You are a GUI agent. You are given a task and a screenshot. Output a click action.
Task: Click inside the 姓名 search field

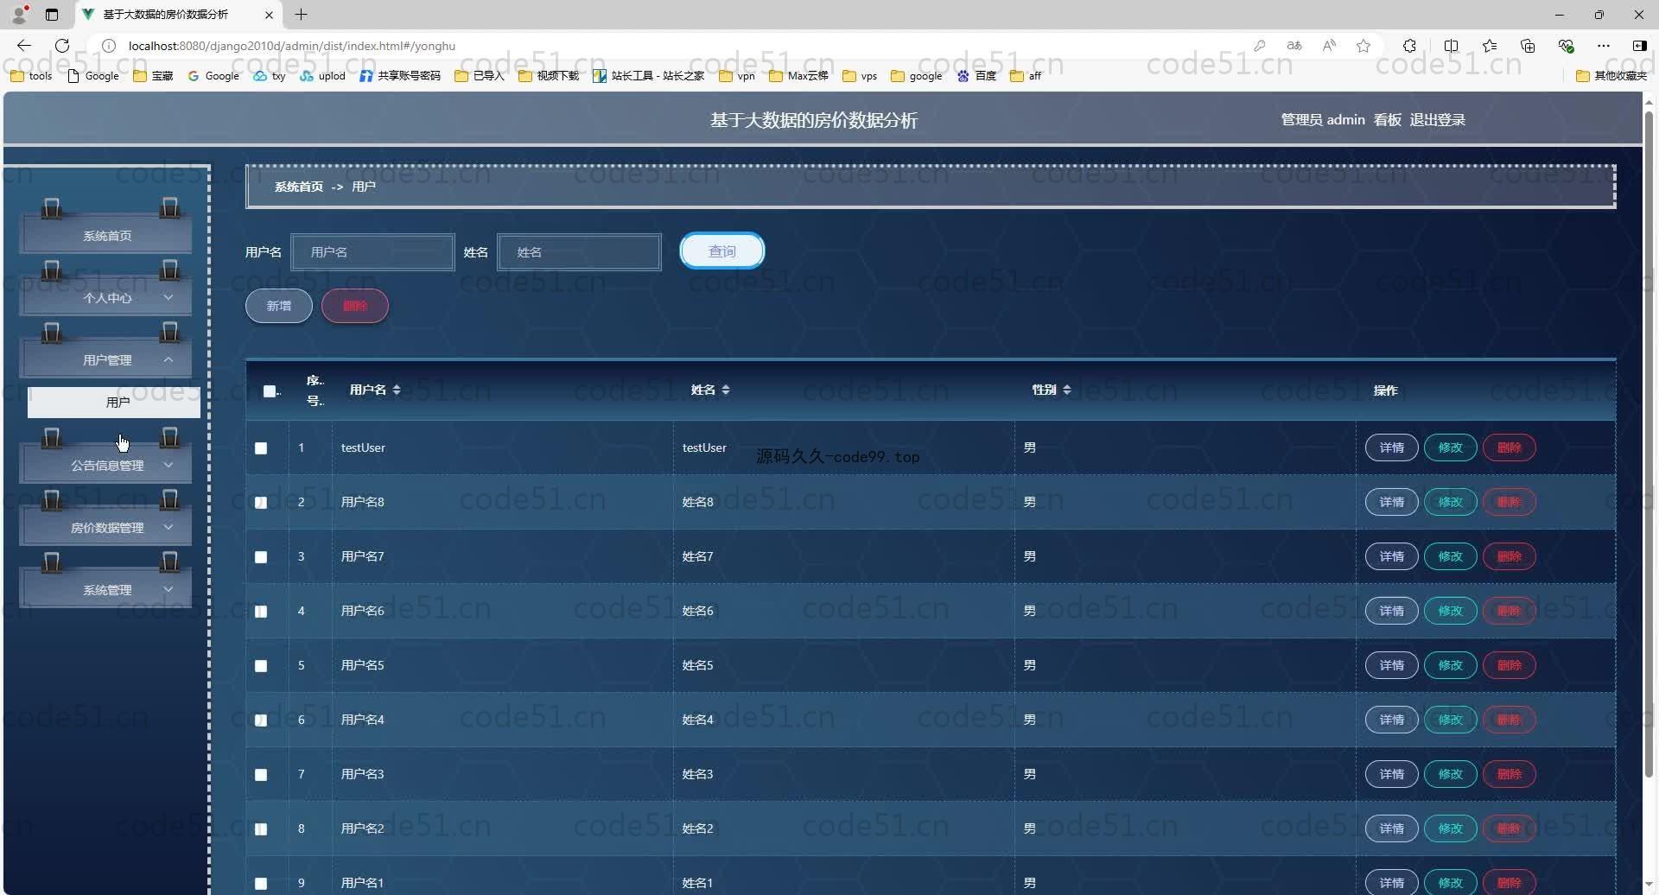click(x=579, y=252)
